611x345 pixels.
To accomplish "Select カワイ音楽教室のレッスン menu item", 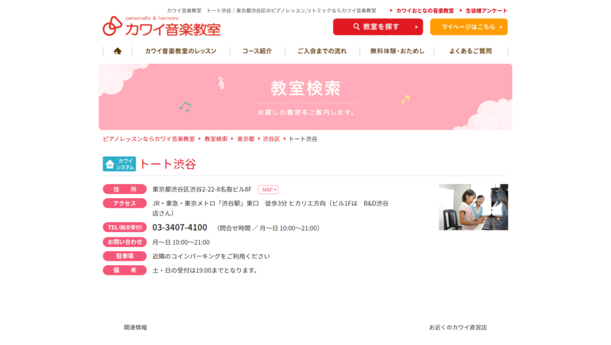I will 181,51.
